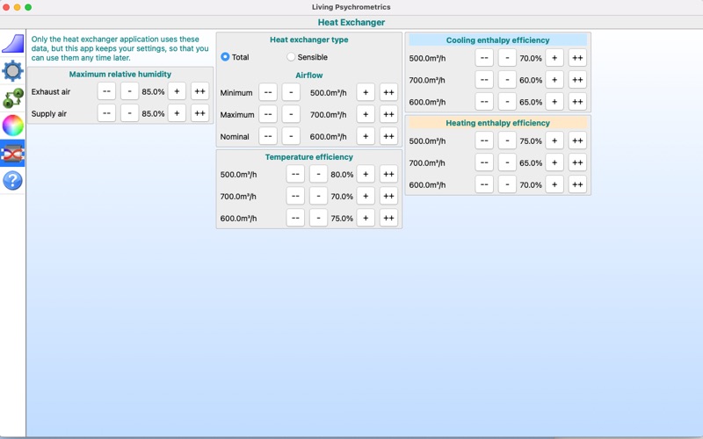Increase Nominal airflow with + button
This screenshot has width=703, height=439.
[366, 136]
